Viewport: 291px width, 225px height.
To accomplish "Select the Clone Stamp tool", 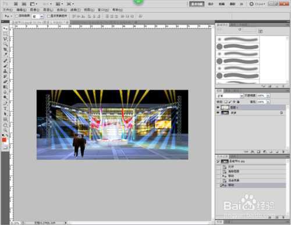I will pos(5,72).
